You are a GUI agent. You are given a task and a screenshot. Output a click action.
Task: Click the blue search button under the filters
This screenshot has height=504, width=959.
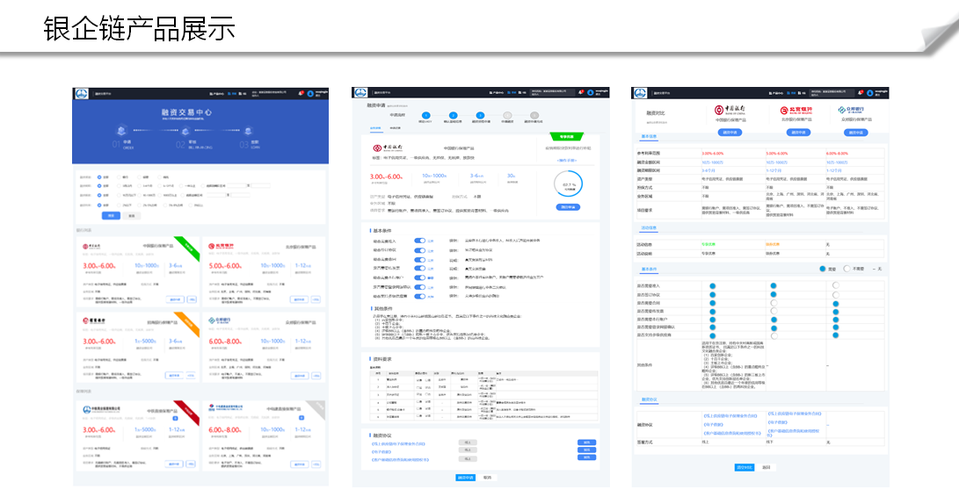coord(112,215)
